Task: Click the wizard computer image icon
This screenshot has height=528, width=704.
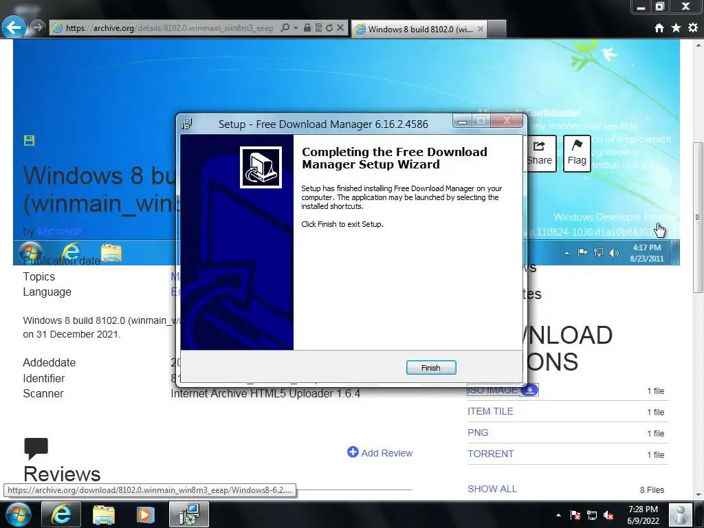Action: click(x=261, y=168)
